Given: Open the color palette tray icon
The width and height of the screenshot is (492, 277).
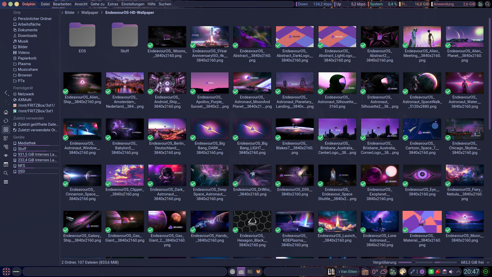Looking at the screenshot, I should [403, 272].
